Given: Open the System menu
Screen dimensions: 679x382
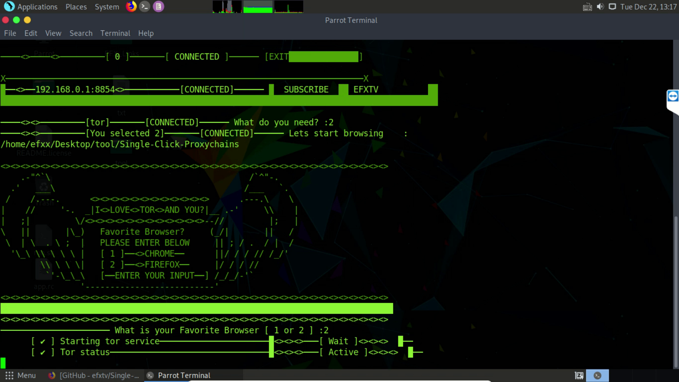Looking at the screenshot, I should pos(107,7).
